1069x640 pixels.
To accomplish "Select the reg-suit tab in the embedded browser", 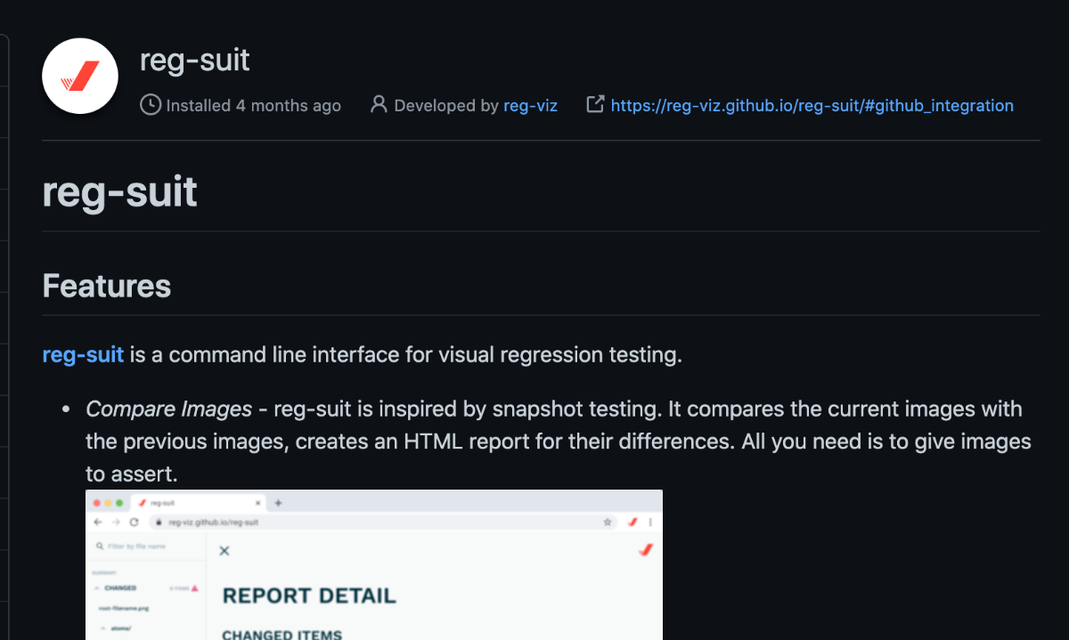I will 198,503.
